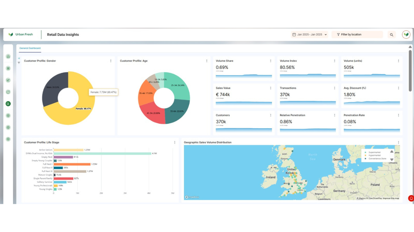Open options menu for Customer Profile: Gender
The image size is (414, 232).
[x=111, y=61]
